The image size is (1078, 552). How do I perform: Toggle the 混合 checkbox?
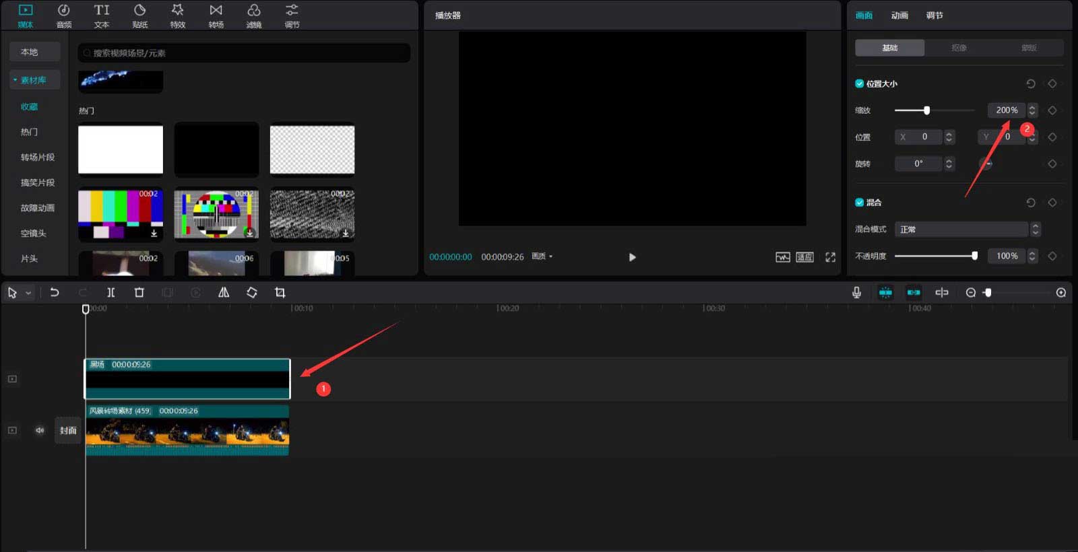pyautogui.click(x=859, y=203)
